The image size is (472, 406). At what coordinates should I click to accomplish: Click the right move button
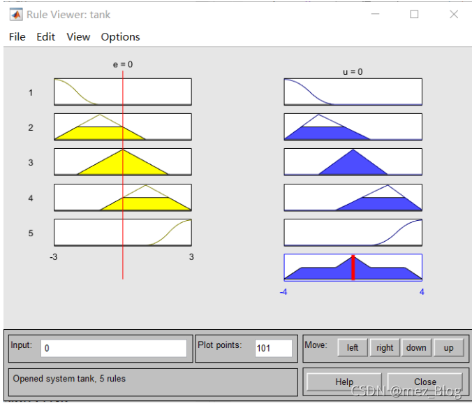[385, 347]
